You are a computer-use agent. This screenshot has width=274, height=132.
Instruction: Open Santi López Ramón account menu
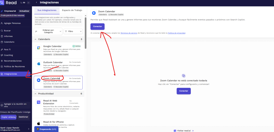point(15,129)
